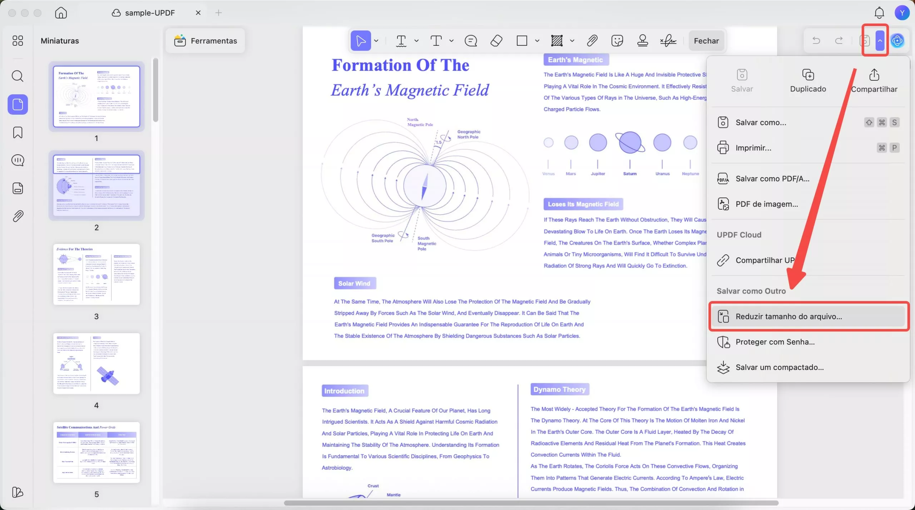Select the paperclip attach file tool

(x=592, y=41)
